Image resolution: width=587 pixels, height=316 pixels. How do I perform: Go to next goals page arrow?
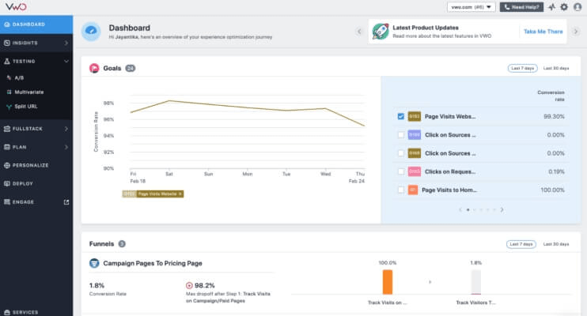point(502,210)
